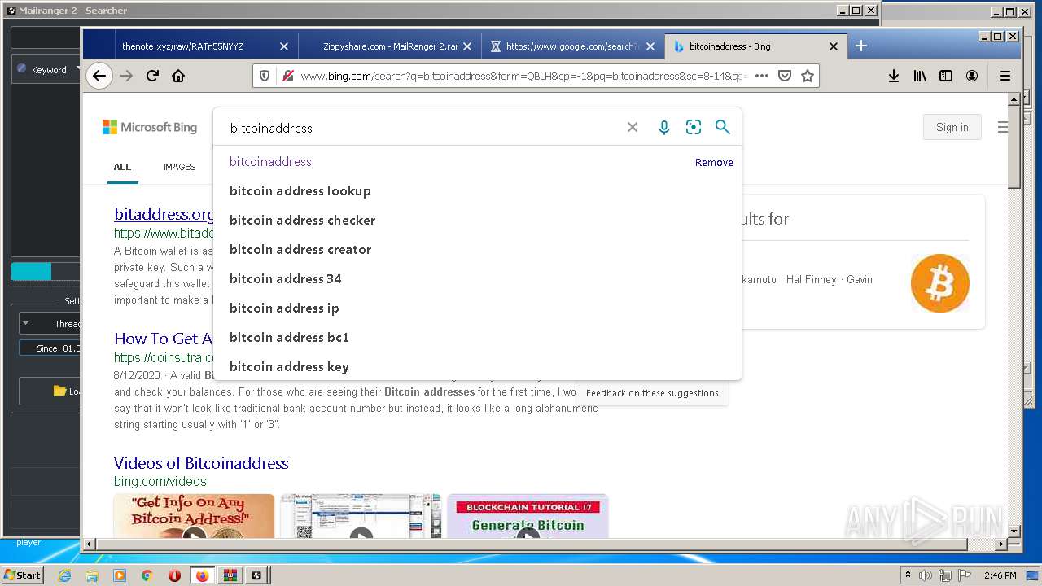Open the Windows Start menu
The width and height of the screenshot is (1042, 586).
point(23,575)
